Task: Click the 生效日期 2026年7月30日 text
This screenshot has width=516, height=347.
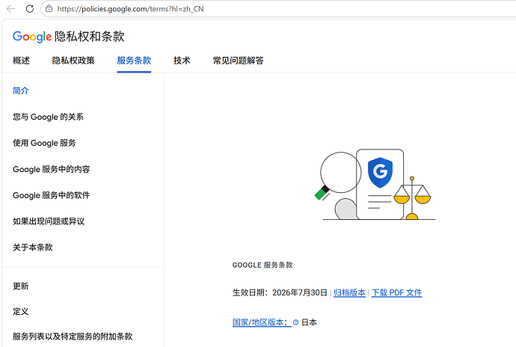Action: [x=280, y=292]
